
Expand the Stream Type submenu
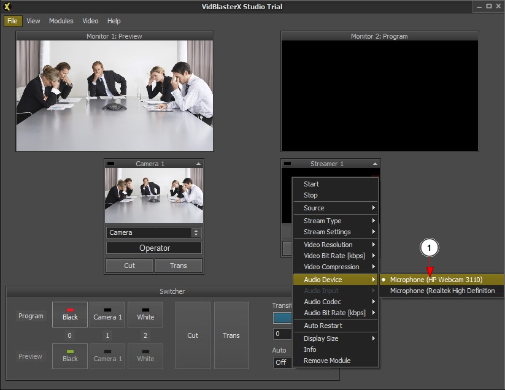(x=335, y=221)
